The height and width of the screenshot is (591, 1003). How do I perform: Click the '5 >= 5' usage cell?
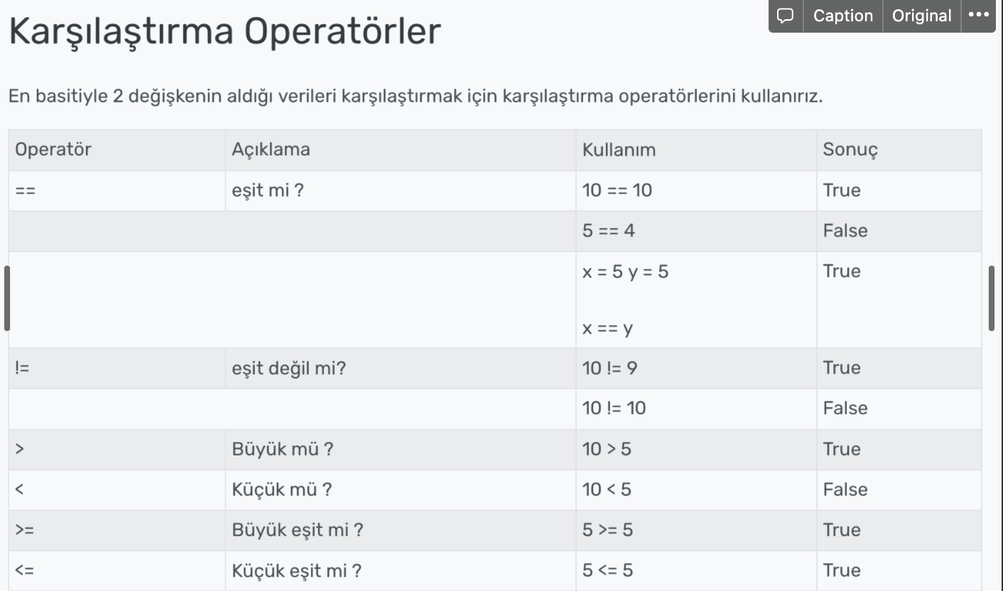click(x=696, y=531)
